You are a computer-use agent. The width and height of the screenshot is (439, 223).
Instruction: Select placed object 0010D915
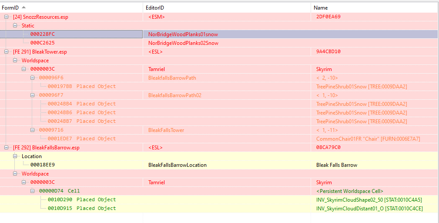coord(82,208)
